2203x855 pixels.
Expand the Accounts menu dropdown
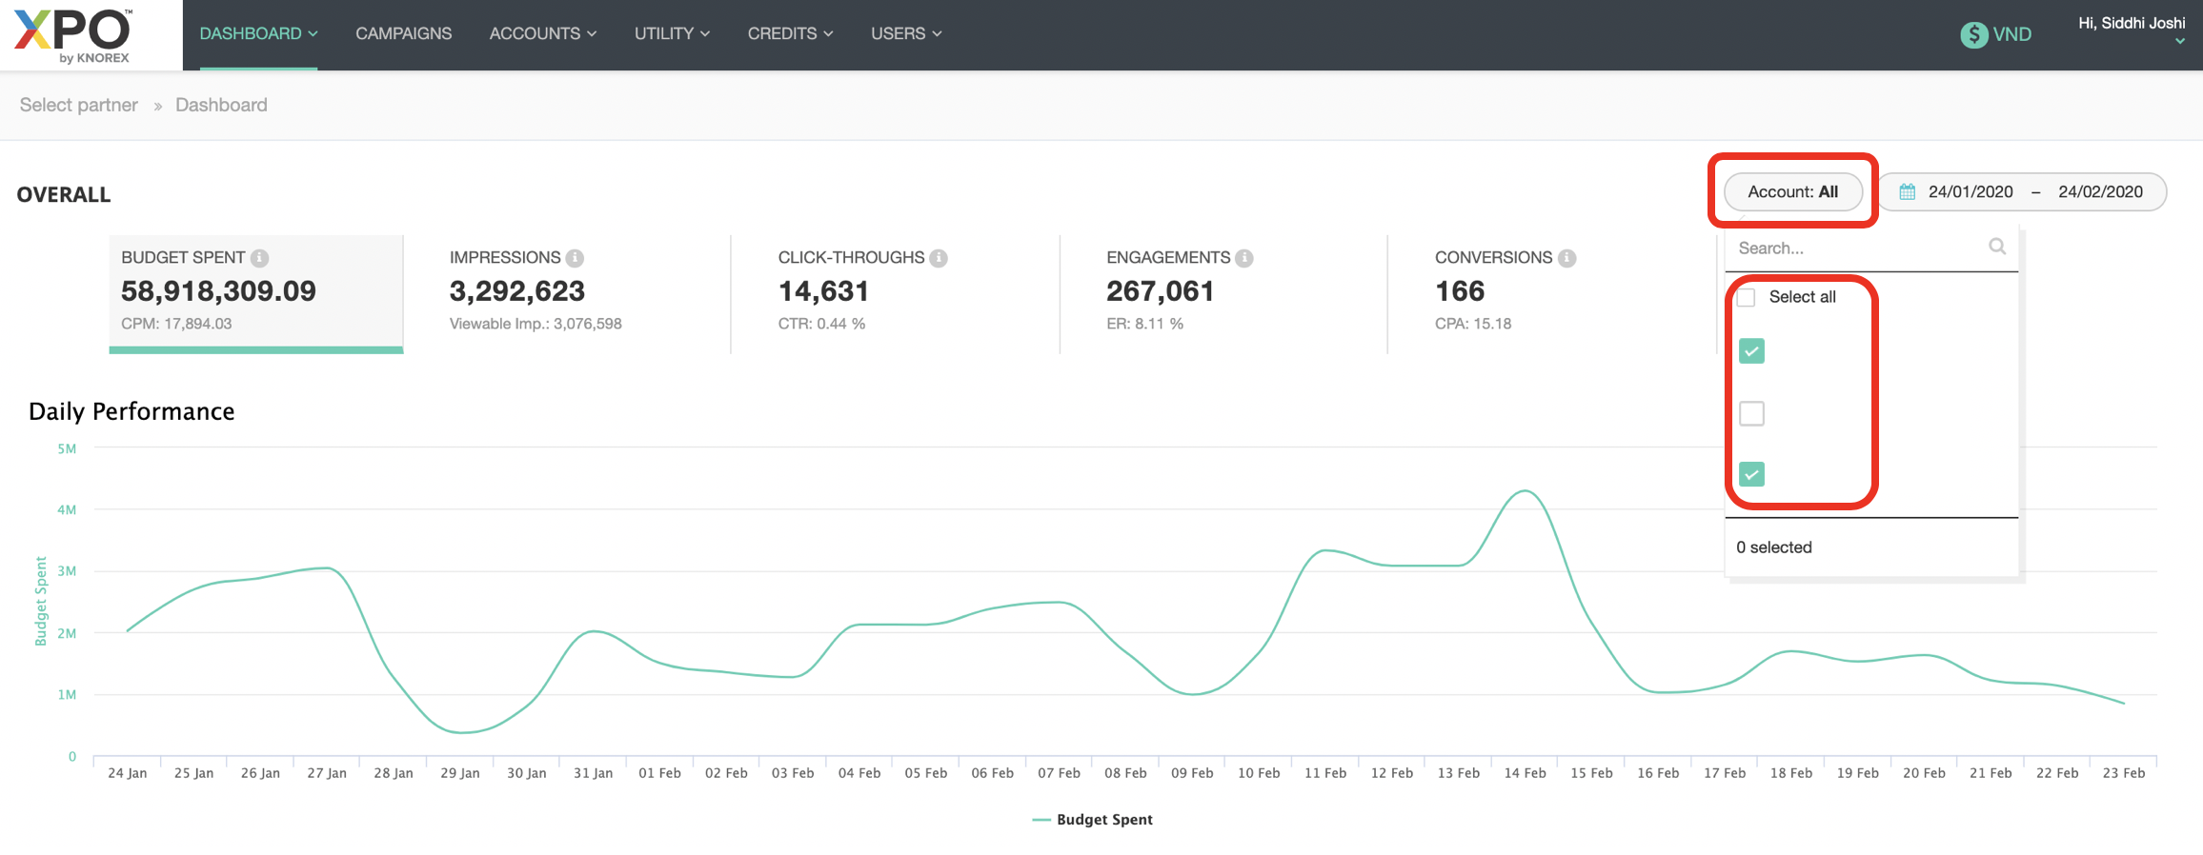pyautogui.click(x=542, y=33)
